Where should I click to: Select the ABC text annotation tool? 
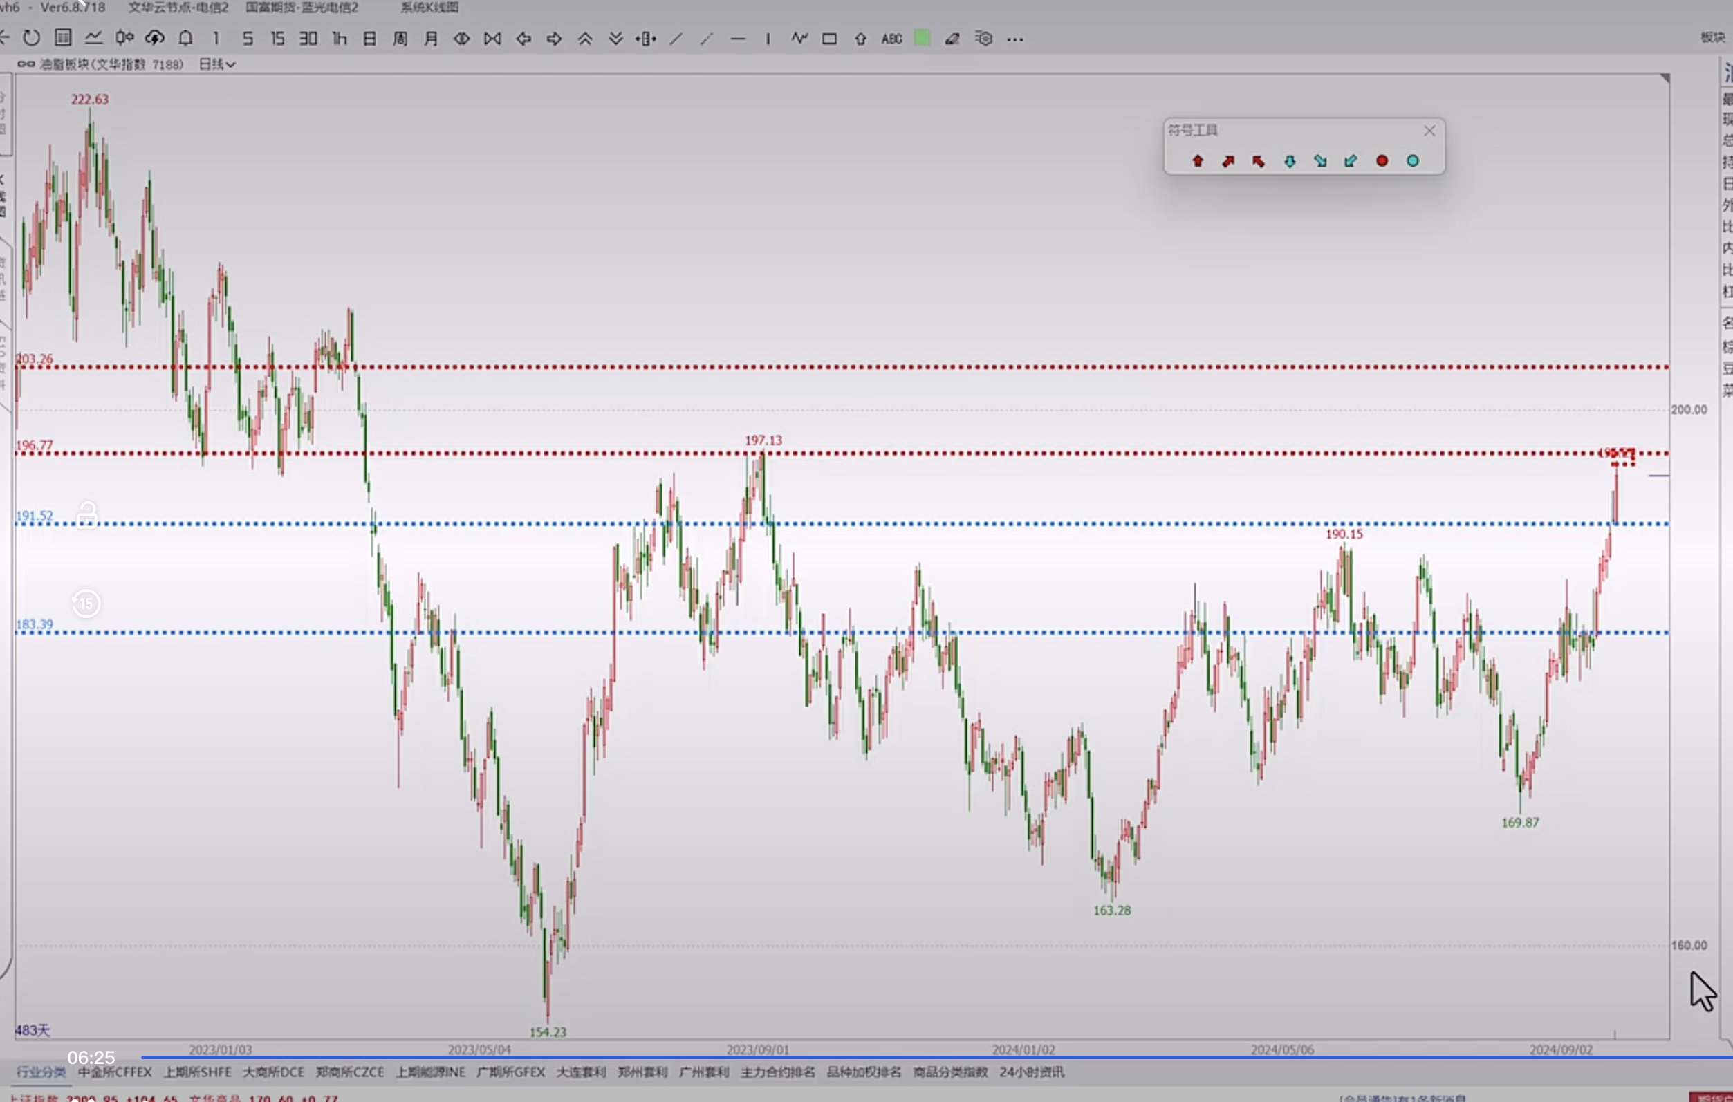click(x=891, y=39)
